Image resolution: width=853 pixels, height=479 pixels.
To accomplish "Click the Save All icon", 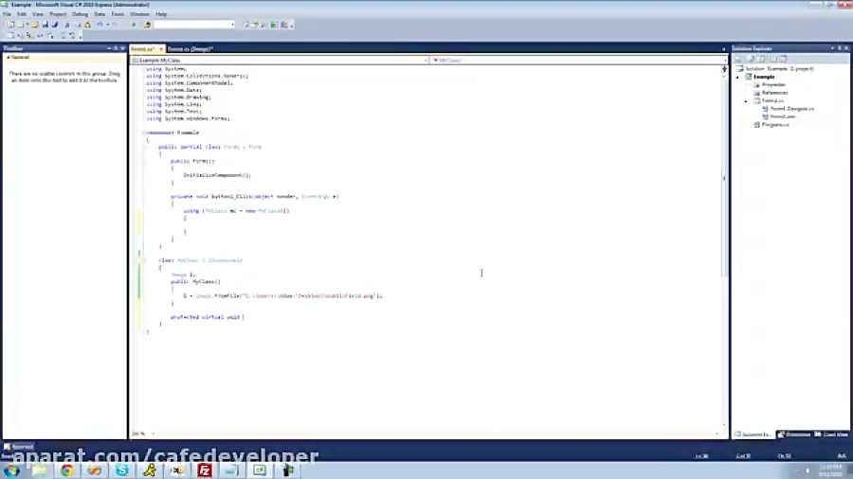I will (55, 25).
